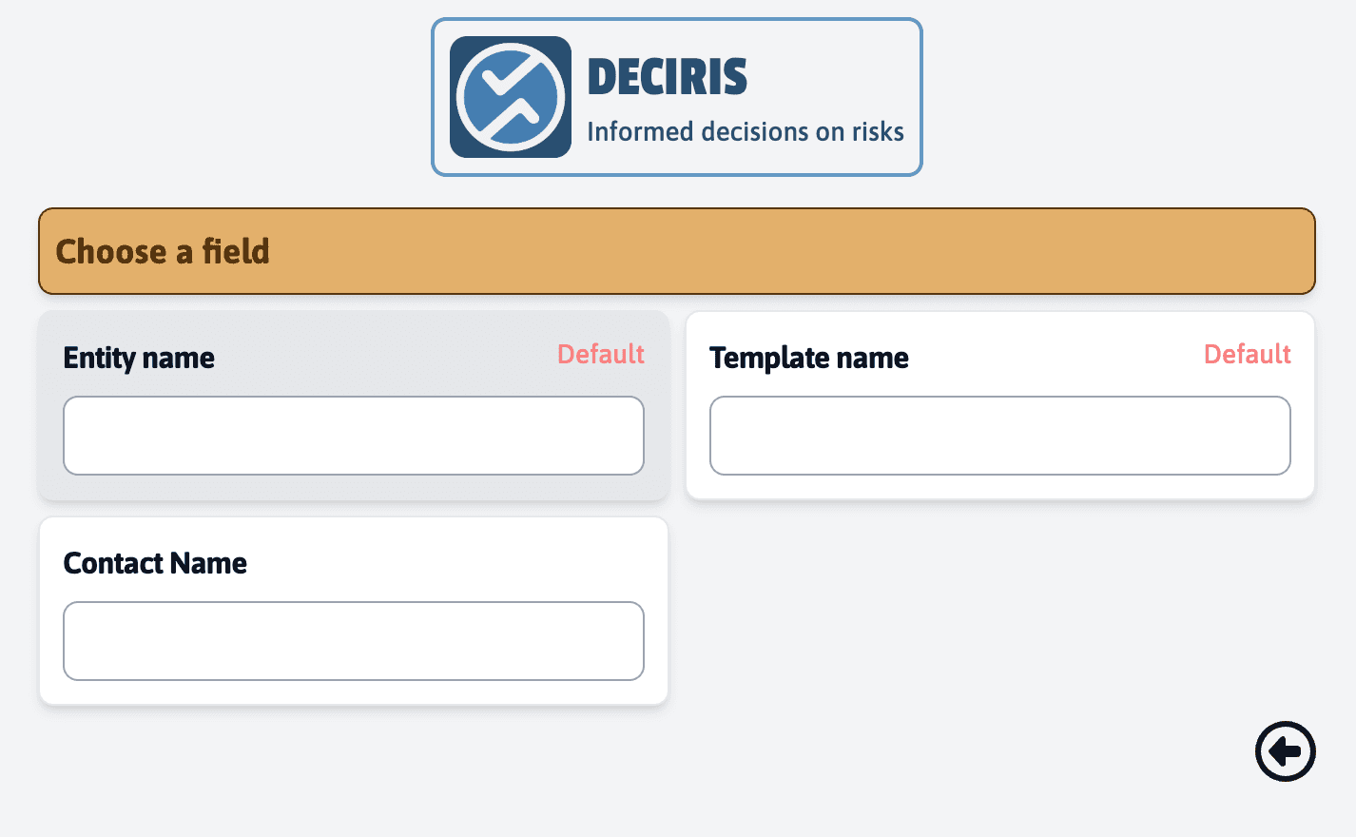Click the circular navigation arrow at bottom right
This screenshot has height=837, width=1356.
1285,751
